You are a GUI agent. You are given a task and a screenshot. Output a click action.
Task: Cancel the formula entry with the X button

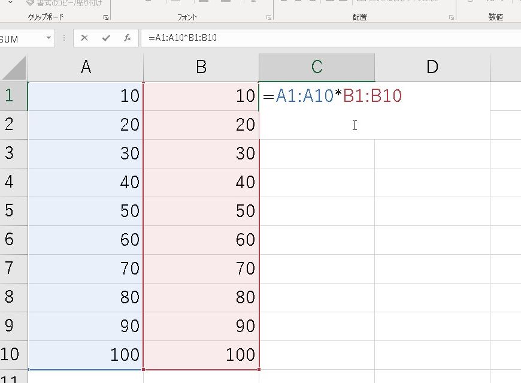[x=84, y=38]
